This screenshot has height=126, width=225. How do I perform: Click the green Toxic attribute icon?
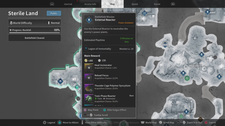click(96, 99)
